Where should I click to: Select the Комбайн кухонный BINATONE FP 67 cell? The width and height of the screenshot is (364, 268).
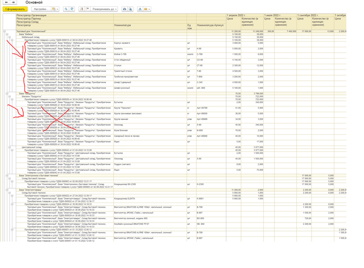click(x=150, y=225)
